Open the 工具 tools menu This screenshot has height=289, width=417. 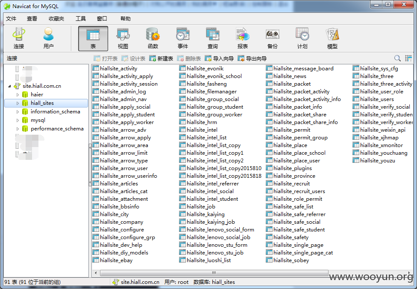(x=81, y=19)
